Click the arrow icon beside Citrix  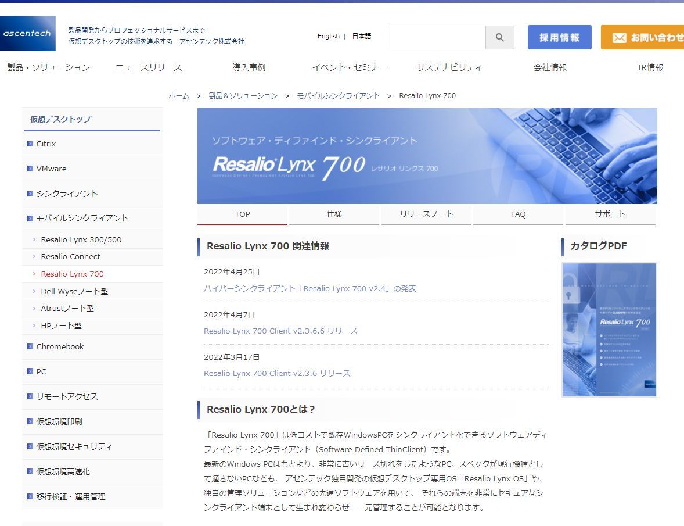pos(30,144)
